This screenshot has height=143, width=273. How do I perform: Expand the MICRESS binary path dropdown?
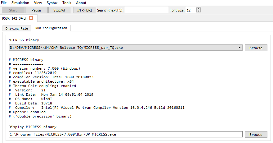[x=239, y=48]
